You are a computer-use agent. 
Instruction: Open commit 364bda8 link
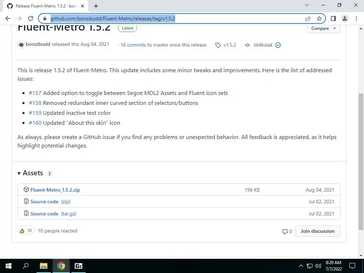click(263, 45)
